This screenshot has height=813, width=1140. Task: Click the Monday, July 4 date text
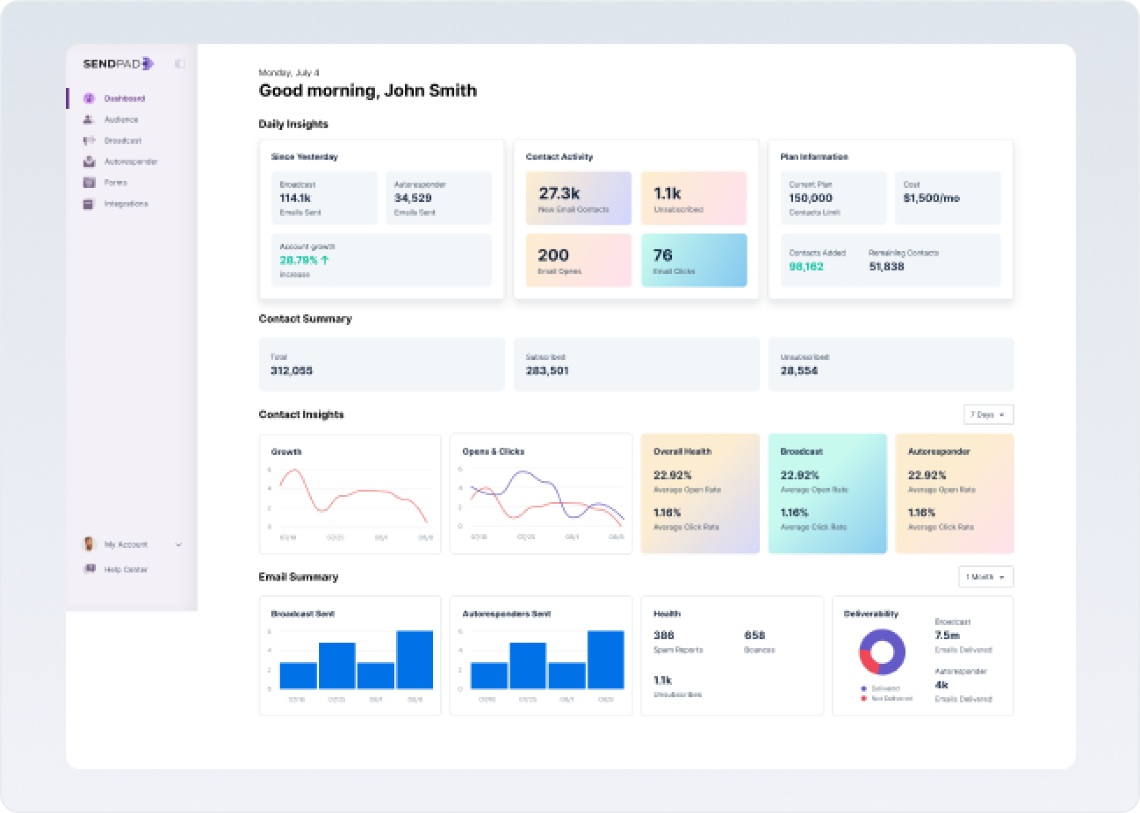pyautogui.click(x=289, y=73)
